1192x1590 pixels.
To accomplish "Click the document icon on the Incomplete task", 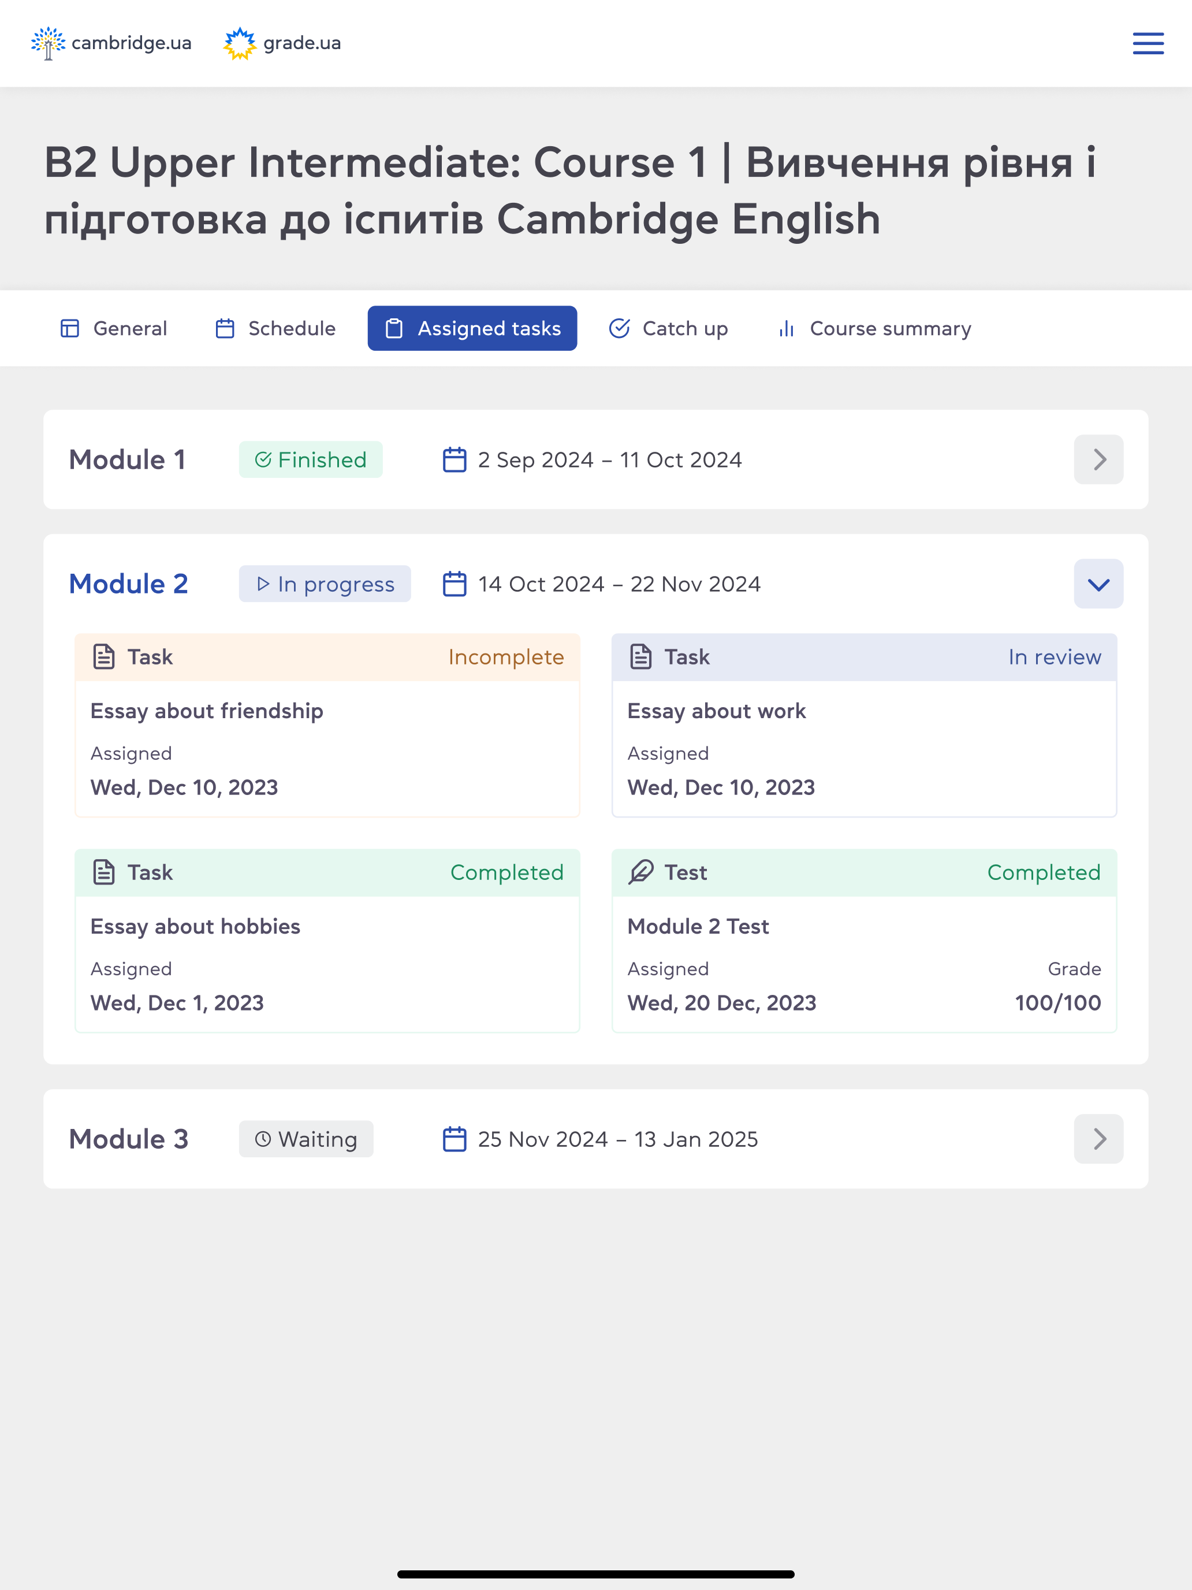I will click(x=104, y=657).
